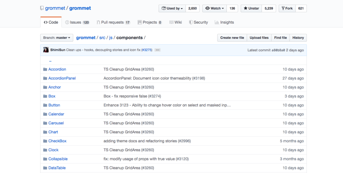
Task: Open the AccordionPanel folder
Action: [62, 78]
